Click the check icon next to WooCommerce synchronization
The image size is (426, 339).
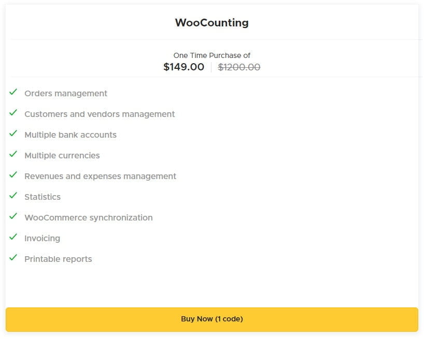13,217
